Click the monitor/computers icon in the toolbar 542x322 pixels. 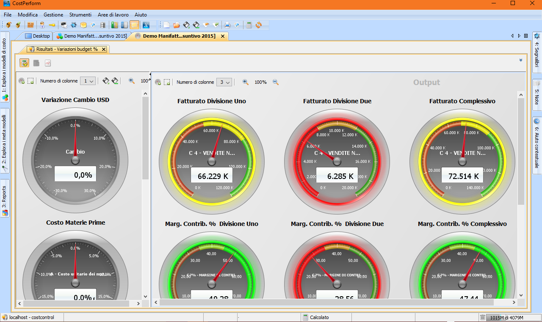point(64,25)
